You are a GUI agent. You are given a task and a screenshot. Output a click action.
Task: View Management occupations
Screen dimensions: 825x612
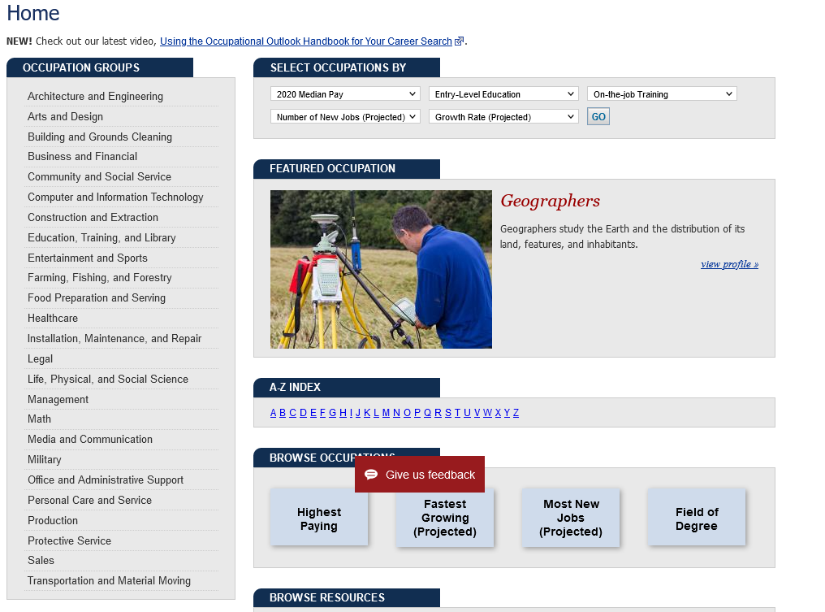click(58, 400)
